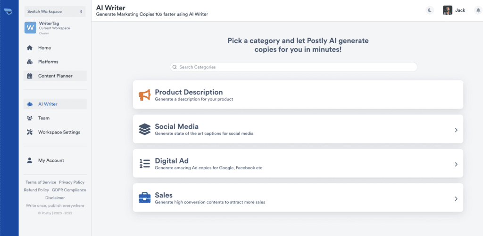Click the Product Description megaphone icon
This screenshot has height=236, width=483.
pyautogui.click(x=144, y=95)
